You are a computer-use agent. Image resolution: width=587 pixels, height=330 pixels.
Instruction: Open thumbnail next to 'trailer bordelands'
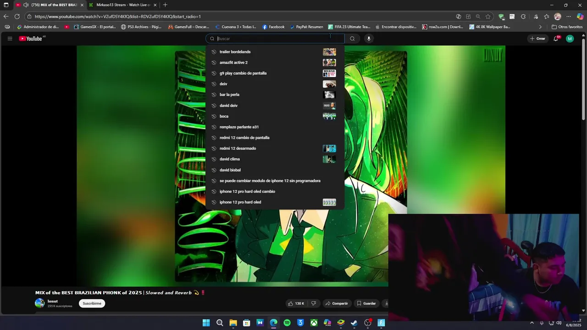click(x=329, y=52)
